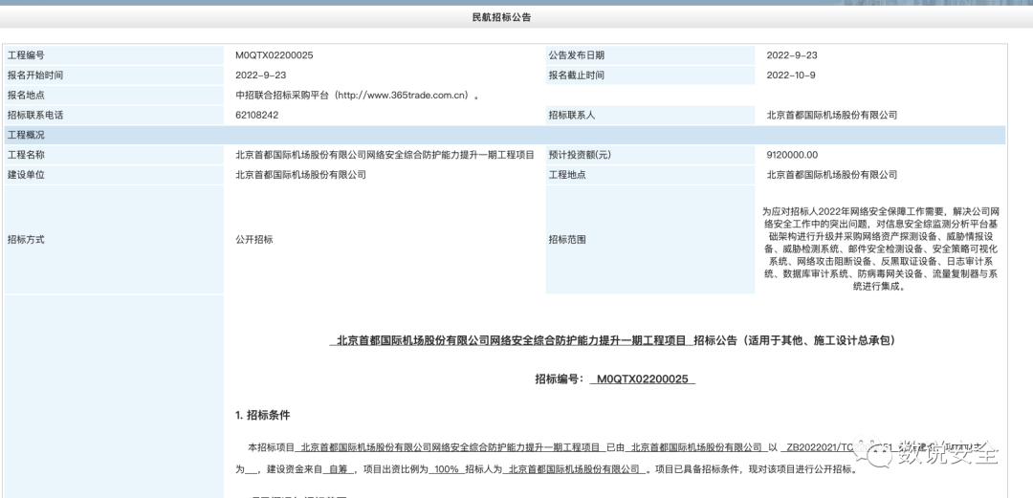
Task: Click the 招标范围 label
Action: click(566, 240)
